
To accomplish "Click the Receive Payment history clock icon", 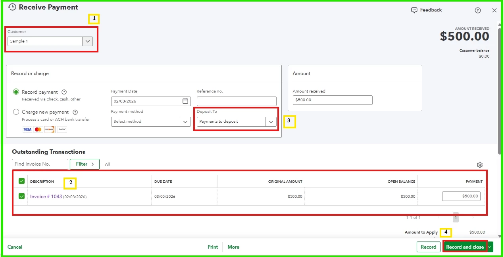I will 12,7.
